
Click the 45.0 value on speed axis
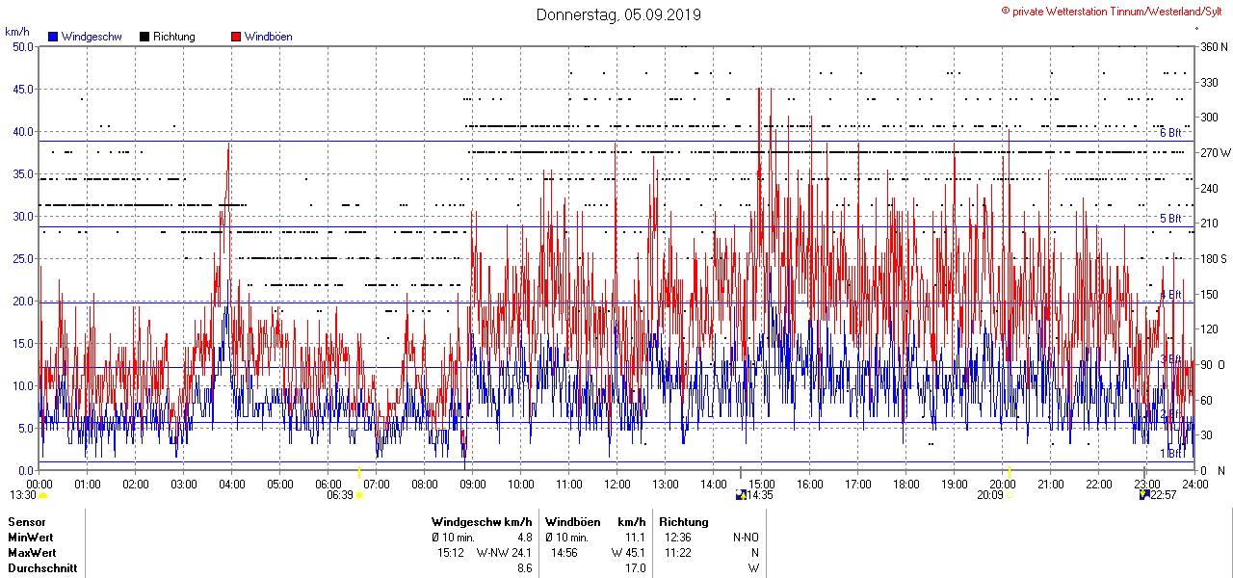coord(23,89)
